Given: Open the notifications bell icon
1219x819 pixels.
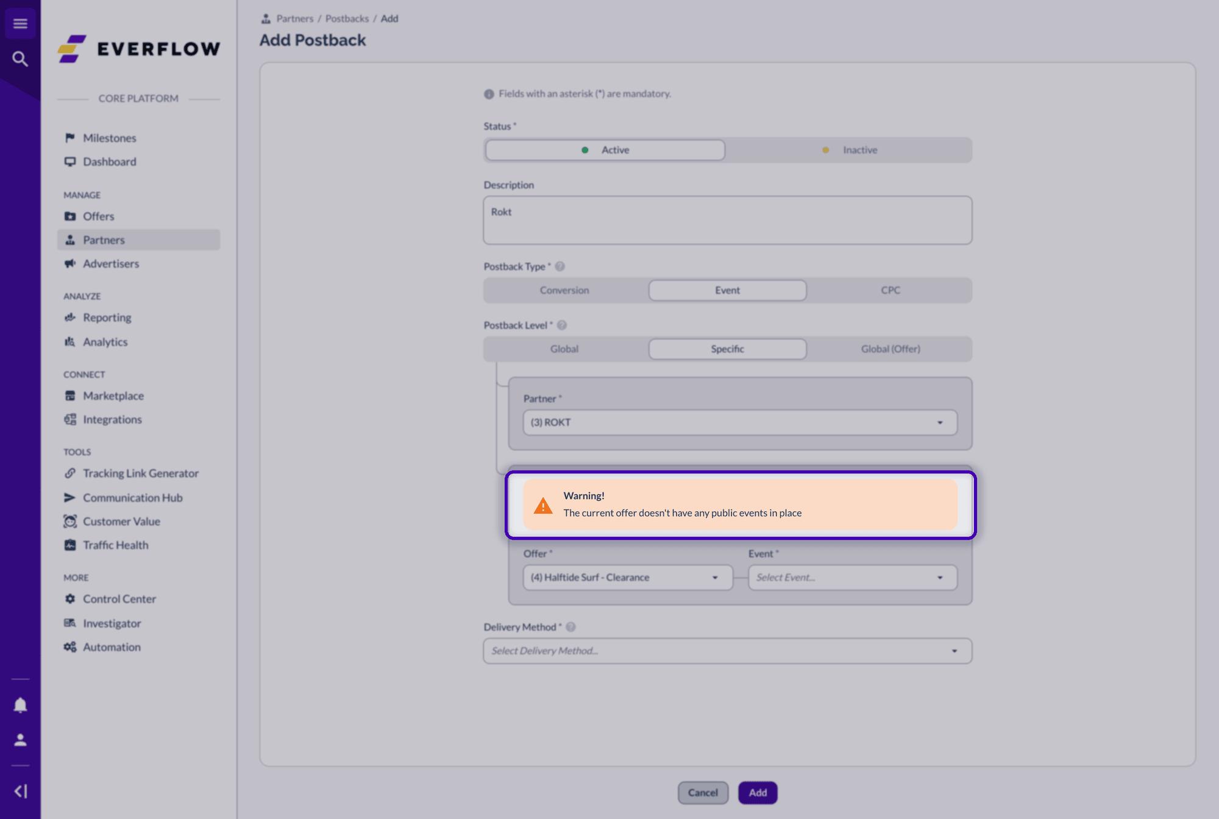Looking at the screenshot, I should (20, 705).
